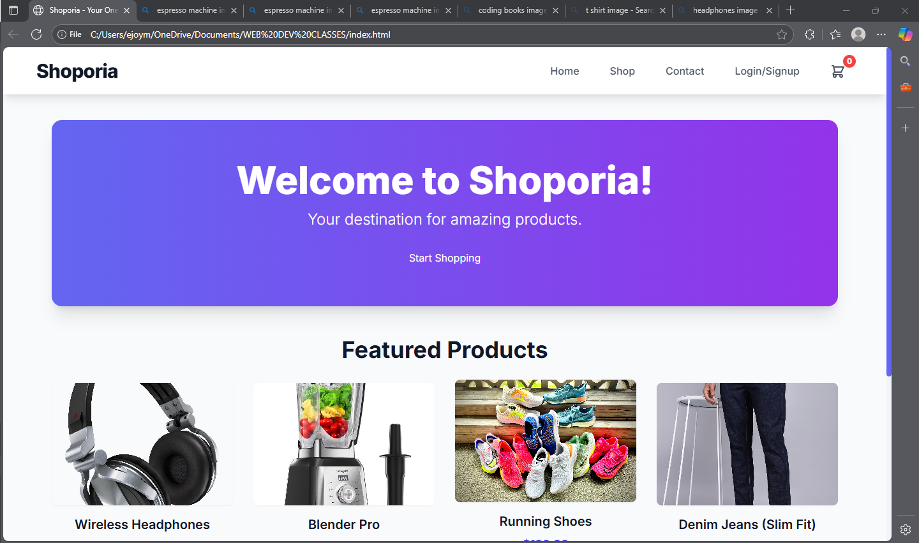The image size is (919, 543).
Task: Open the Favorites list icon
Action: (835, 34)
